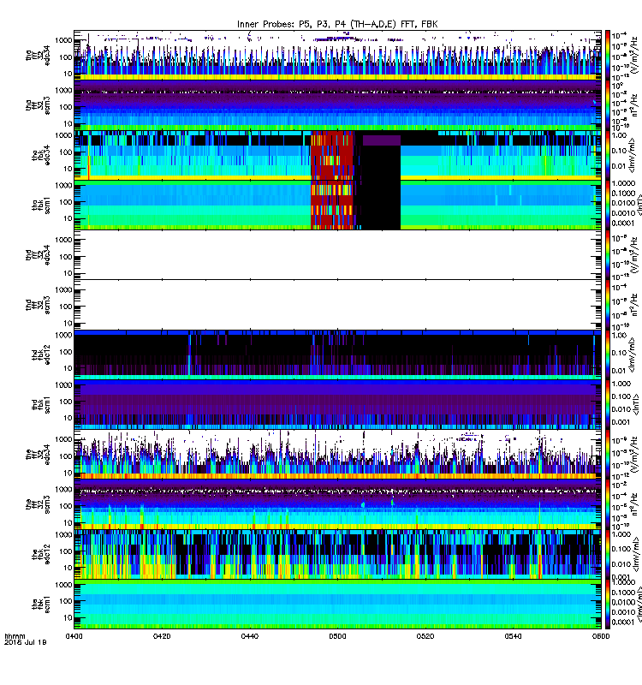Screen dimensions: 642x685
Task: Select the 'the fff 32 scm3' panel label
Action: coord(38,504)
